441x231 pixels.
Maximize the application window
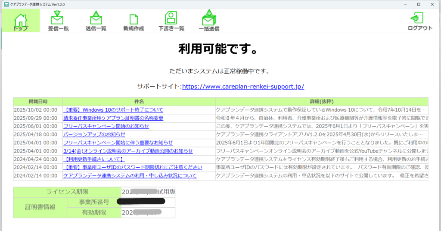click(x=419, y=4)
